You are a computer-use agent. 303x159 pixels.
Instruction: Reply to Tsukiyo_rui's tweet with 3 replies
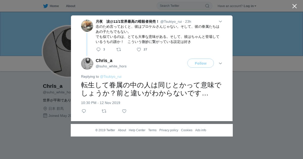point(98,49)
